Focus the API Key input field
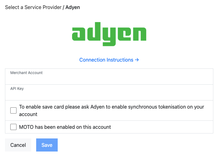Image resolution: width=218 pixels, height=154 pixels. [x=109, y=95]
